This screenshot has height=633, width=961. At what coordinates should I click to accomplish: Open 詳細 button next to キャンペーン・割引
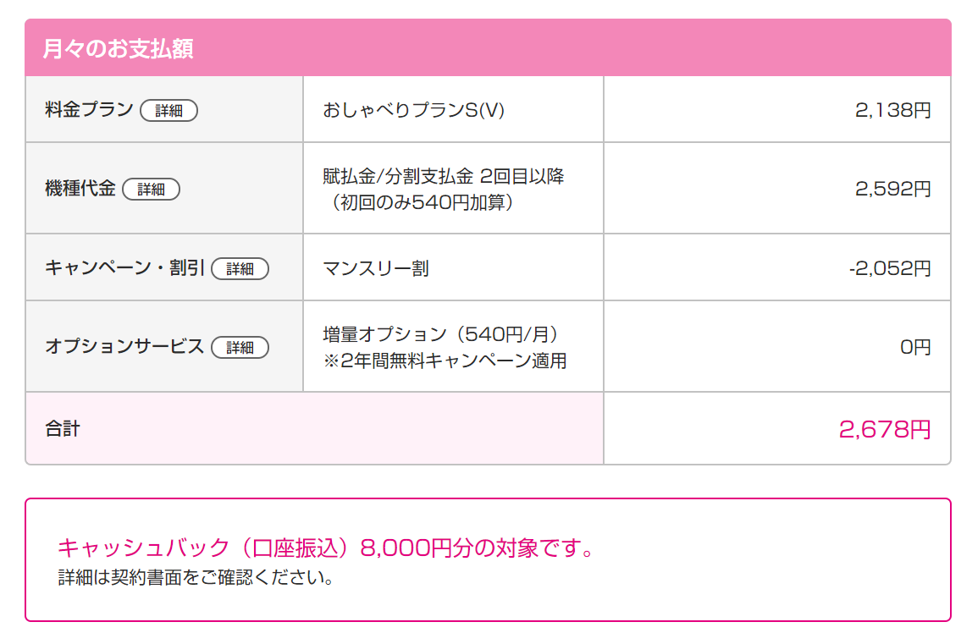coord(240,268)
